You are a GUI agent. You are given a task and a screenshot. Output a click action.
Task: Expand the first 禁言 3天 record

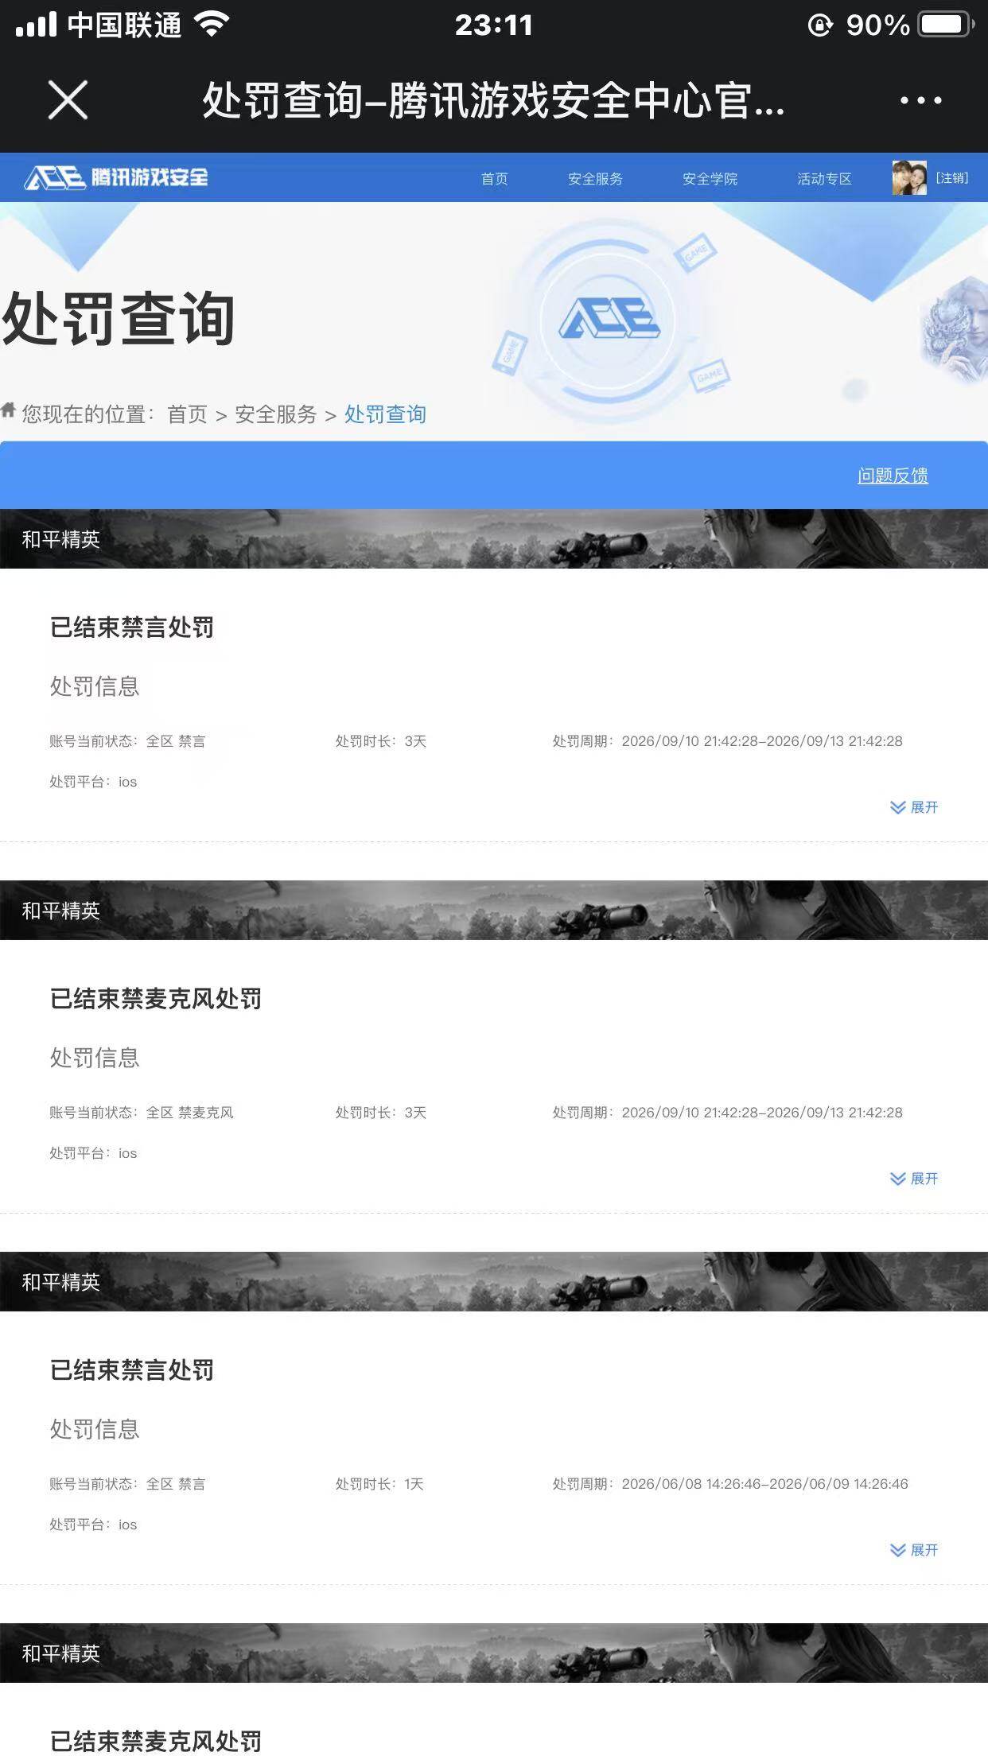pyautogui.click(x=914, y=807)
